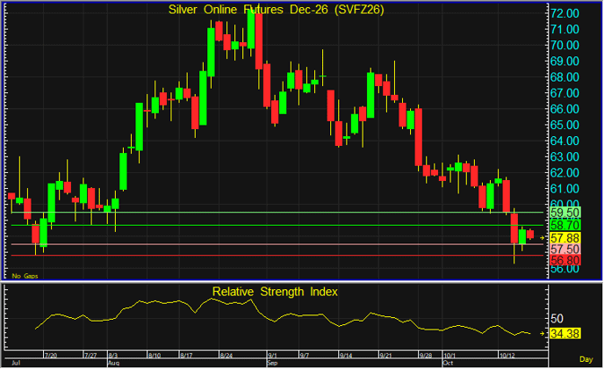This screenshot has height=369, width=604.
Task: Click the 9/14 date label
Action: coord(346,355)
